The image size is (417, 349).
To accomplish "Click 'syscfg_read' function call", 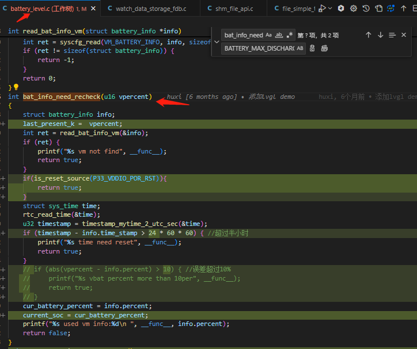I will 80,42.
